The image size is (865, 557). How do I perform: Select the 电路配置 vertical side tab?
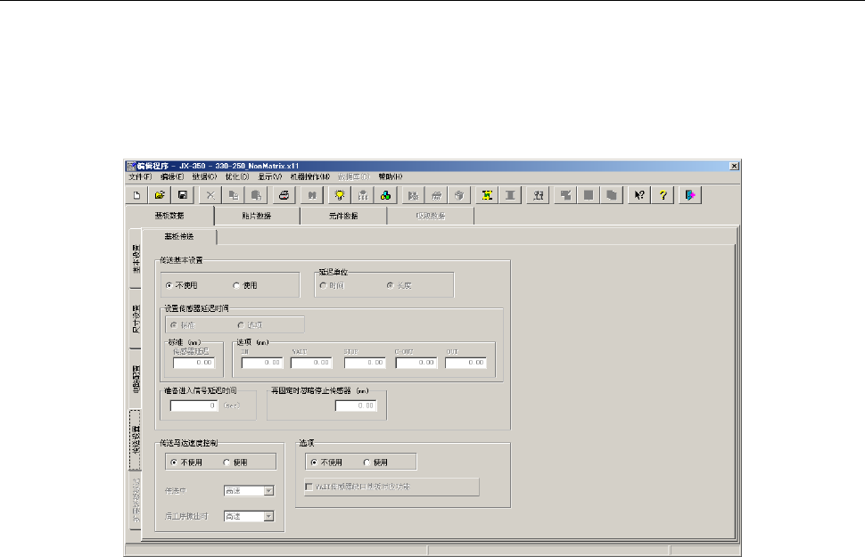[136, 379]
